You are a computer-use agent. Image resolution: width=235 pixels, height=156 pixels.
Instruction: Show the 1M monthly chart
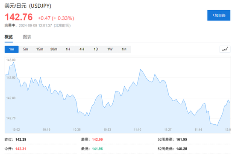[124, 49]
